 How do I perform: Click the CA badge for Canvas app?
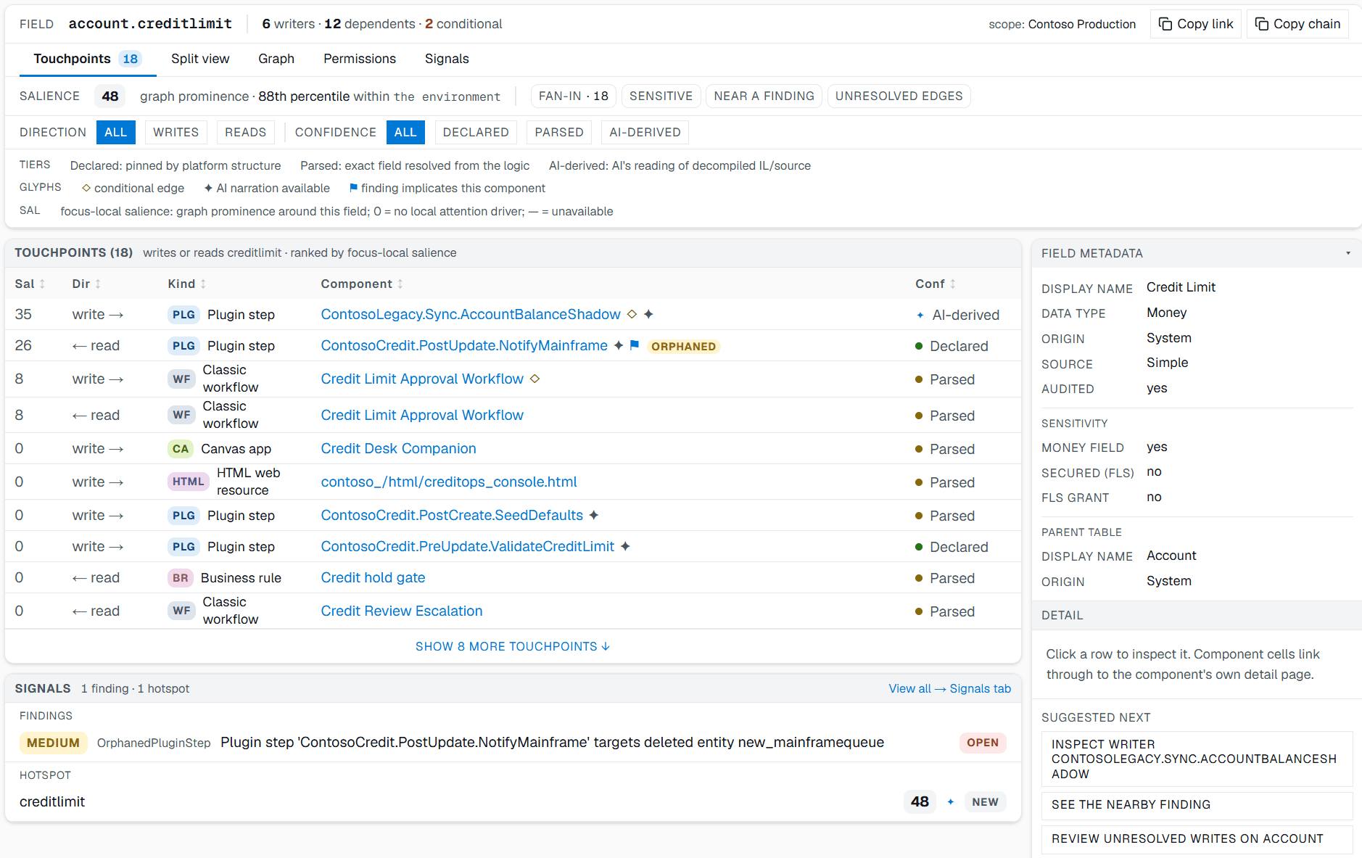pos(181,448)
